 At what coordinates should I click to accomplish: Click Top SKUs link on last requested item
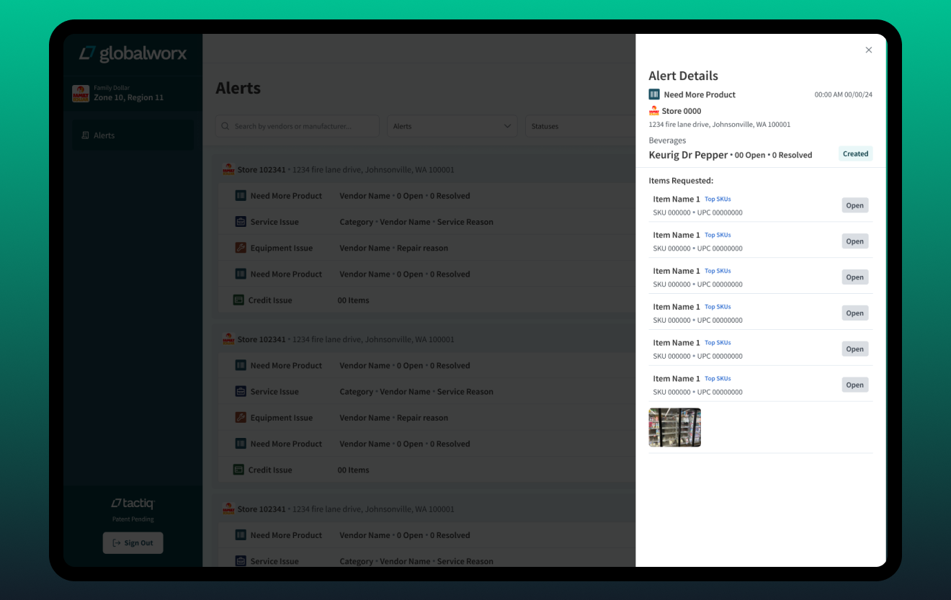tap(718, 378)
